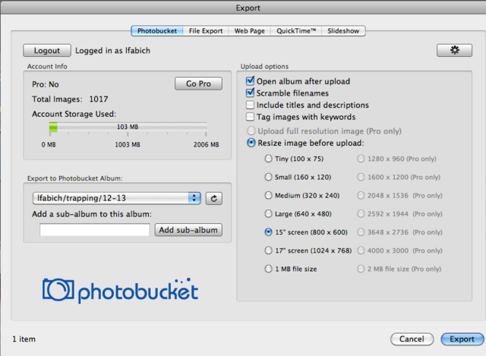Click the photobucket logo
This screenshot has width=486, height=356.
(120, 291)
